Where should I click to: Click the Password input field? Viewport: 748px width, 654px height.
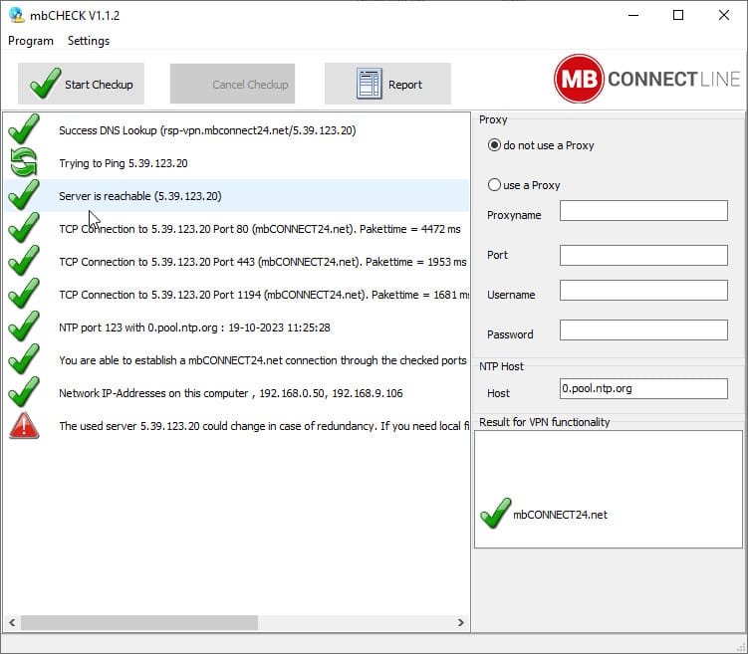(643, 329)
